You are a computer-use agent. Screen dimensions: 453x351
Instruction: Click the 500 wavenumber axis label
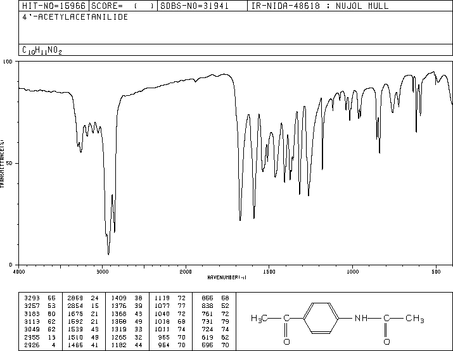click(436, 272)
